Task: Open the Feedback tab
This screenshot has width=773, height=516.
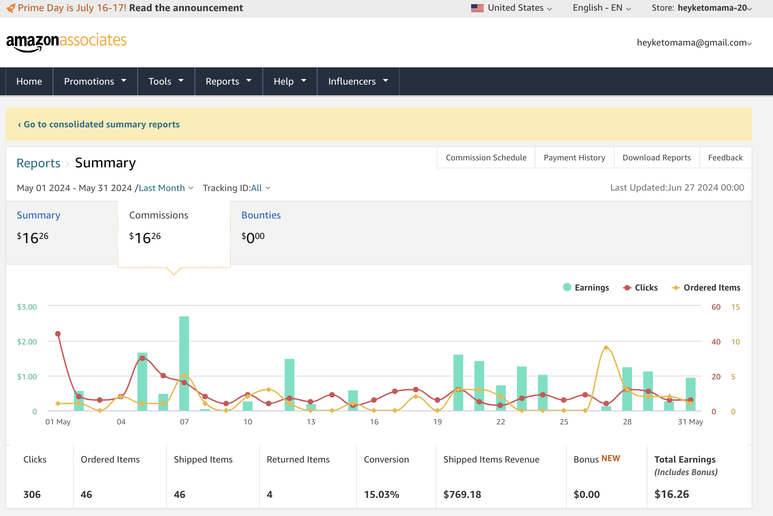Action: click(726, 158)
